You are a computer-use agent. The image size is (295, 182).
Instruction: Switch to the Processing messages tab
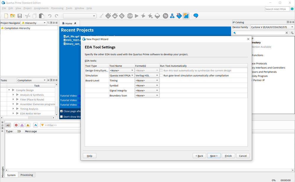tap(27, 175)
